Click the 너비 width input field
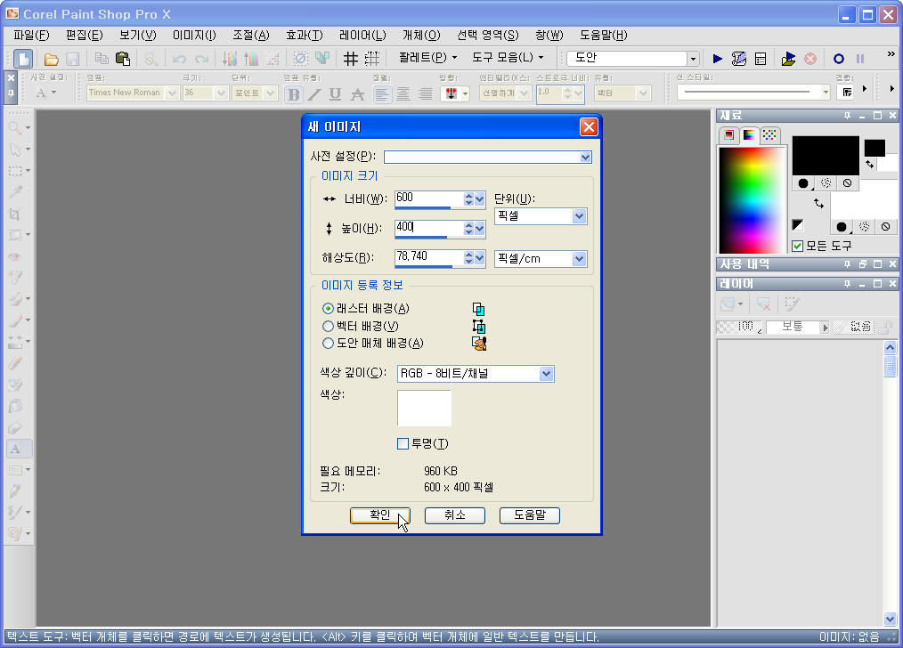Image resolution: width=903 pixels, height=648 pixels. point(429,198)
